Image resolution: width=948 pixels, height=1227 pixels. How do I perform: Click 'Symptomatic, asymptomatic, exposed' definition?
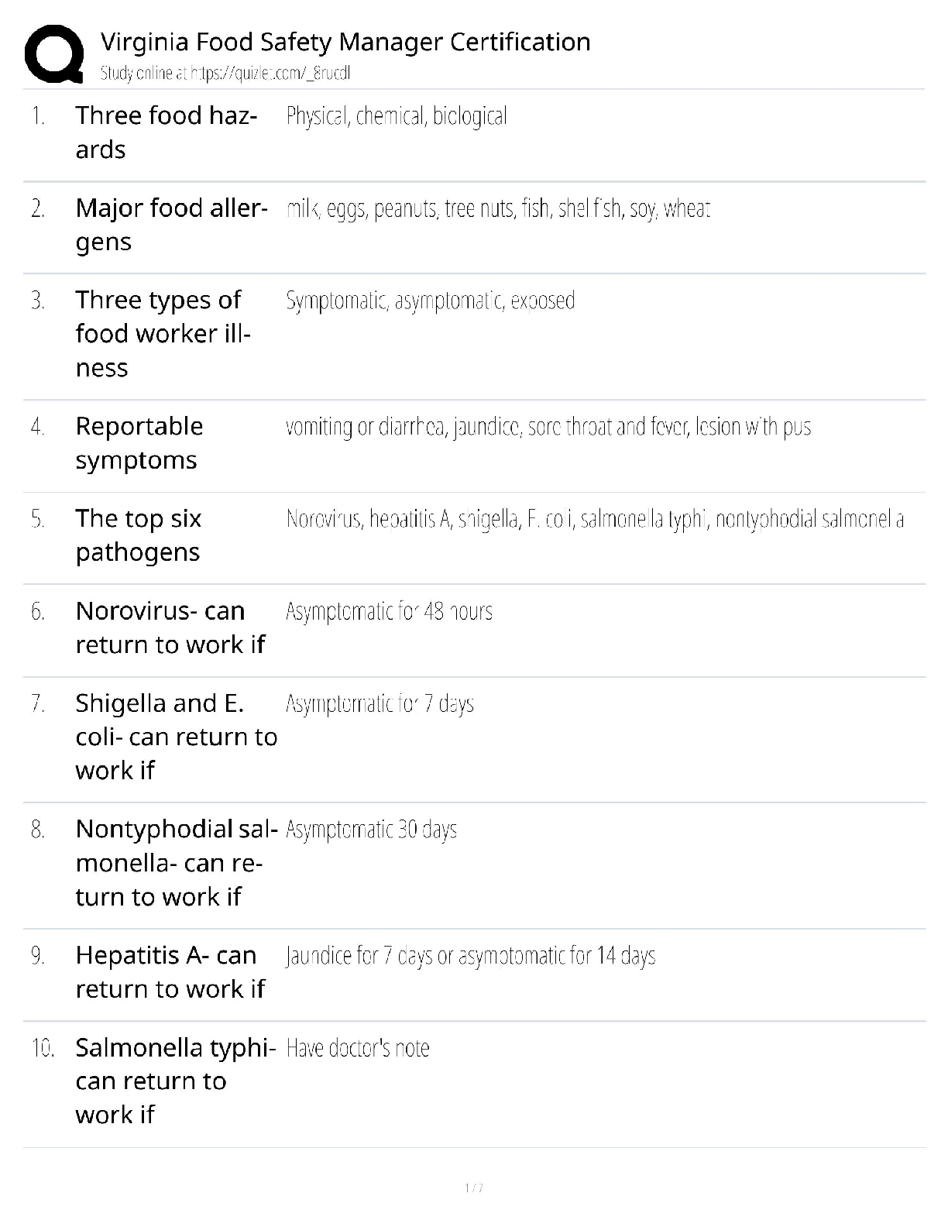(430, 301)
